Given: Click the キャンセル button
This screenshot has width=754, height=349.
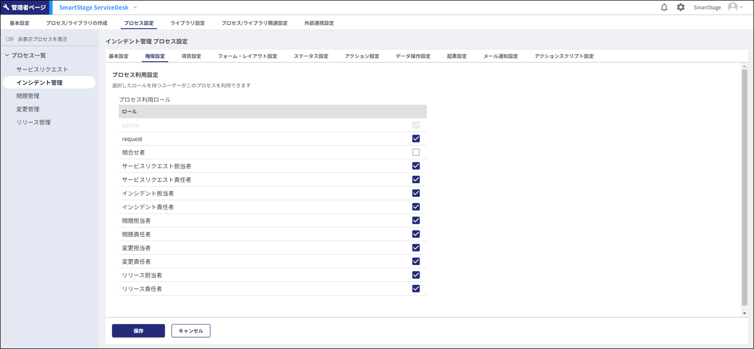Looking at the screenshot, I should pyautogui.click(x=191, y=330).
